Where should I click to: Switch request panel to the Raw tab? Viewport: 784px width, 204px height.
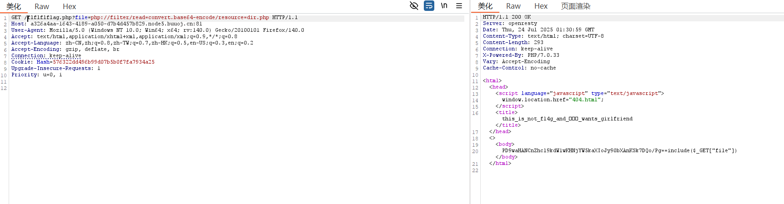42,6
